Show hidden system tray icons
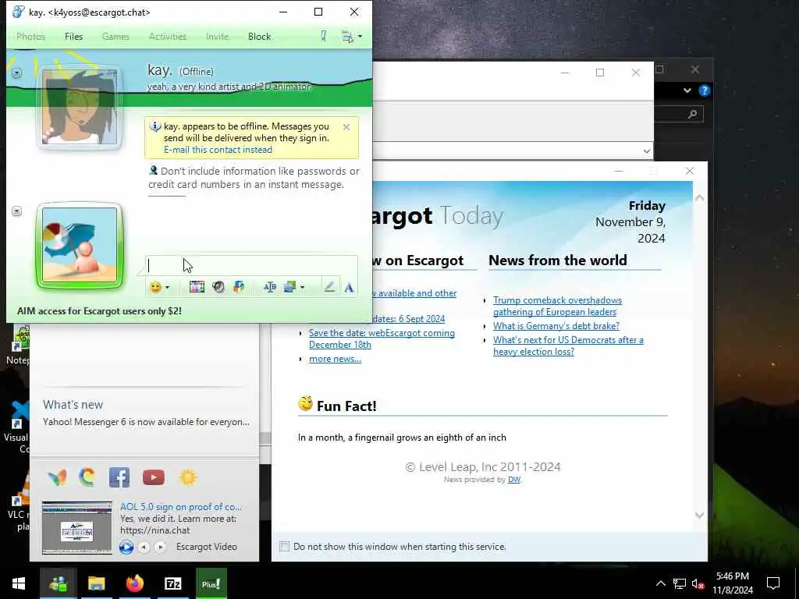The height and width of the screenshot is (599, 799). pyautogui.click(x=660, y=583)
